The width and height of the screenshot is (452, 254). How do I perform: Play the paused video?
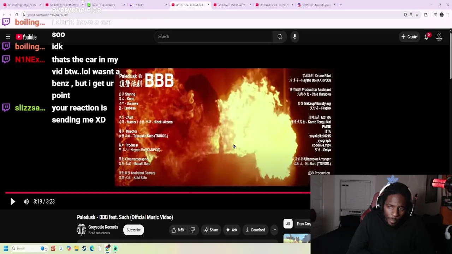tap(13, 201)
